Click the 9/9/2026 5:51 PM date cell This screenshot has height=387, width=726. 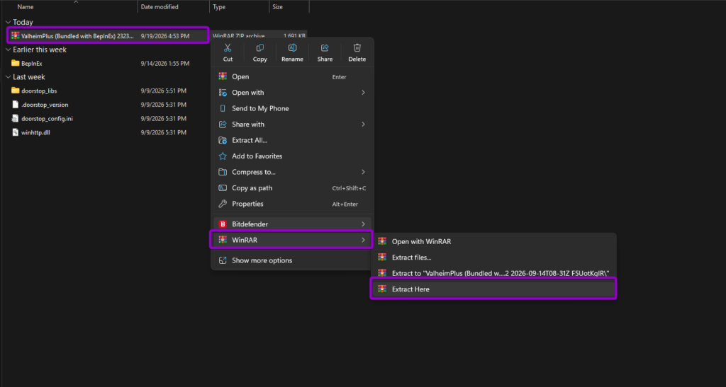coord(164,91)
